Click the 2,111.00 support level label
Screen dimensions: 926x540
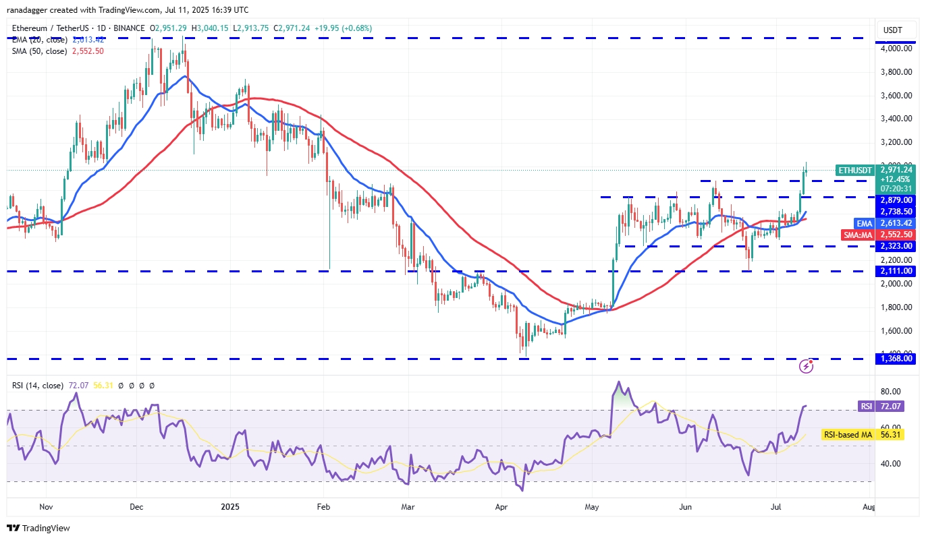pyautogui.click(x=895, y=271)
